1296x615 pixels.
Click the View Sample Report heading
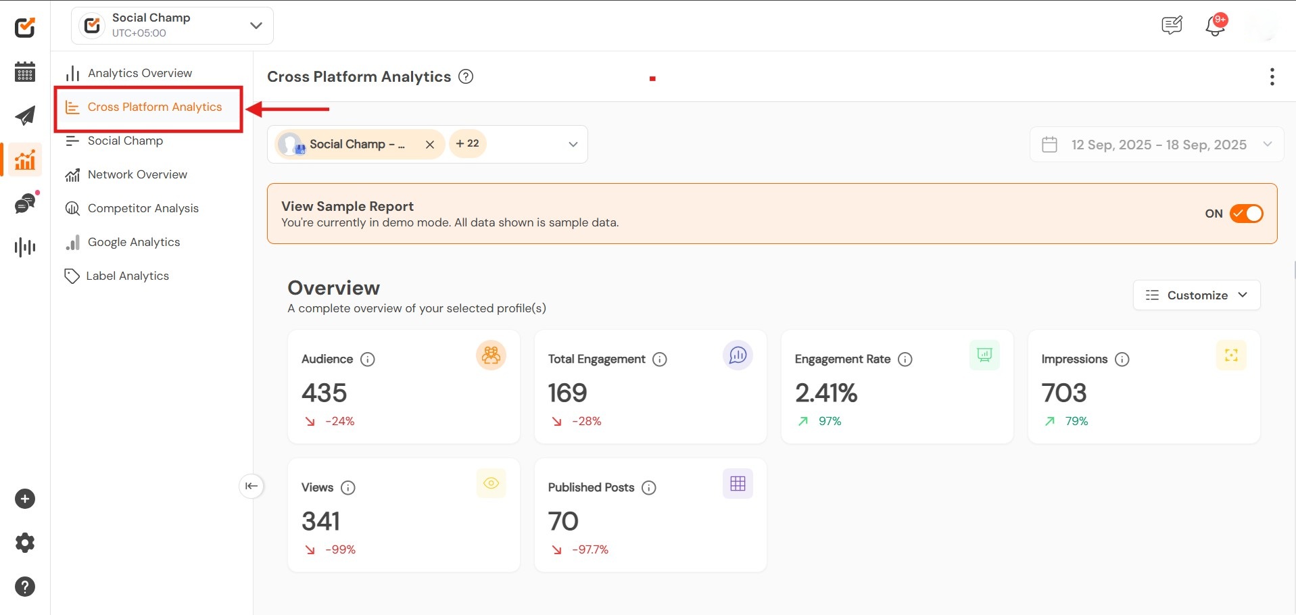pyautogui.click(x=347, y=206)
